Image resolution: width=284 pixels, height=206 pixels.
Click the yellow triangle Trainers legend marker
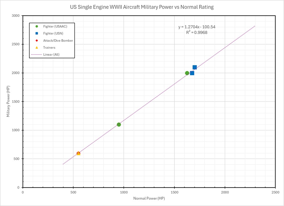[37, 48]
